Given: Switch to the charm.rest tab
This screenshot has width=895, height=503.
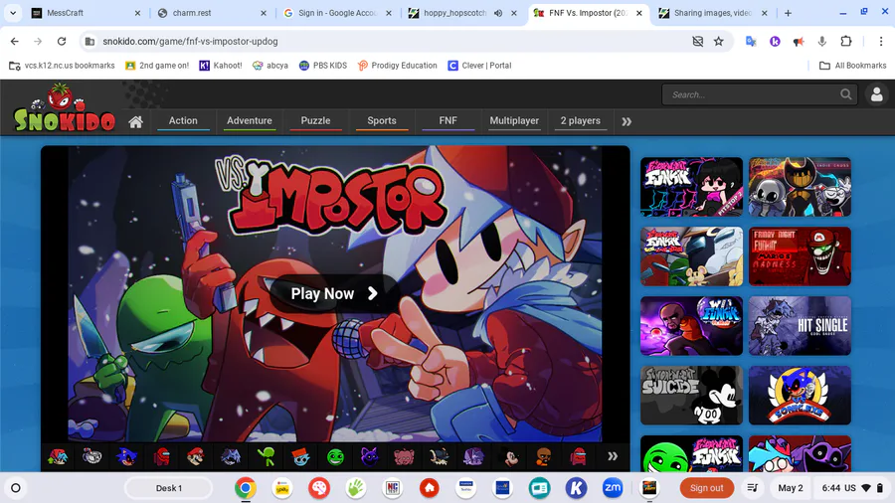Looking at the screenshot, I should pos(212,13).
